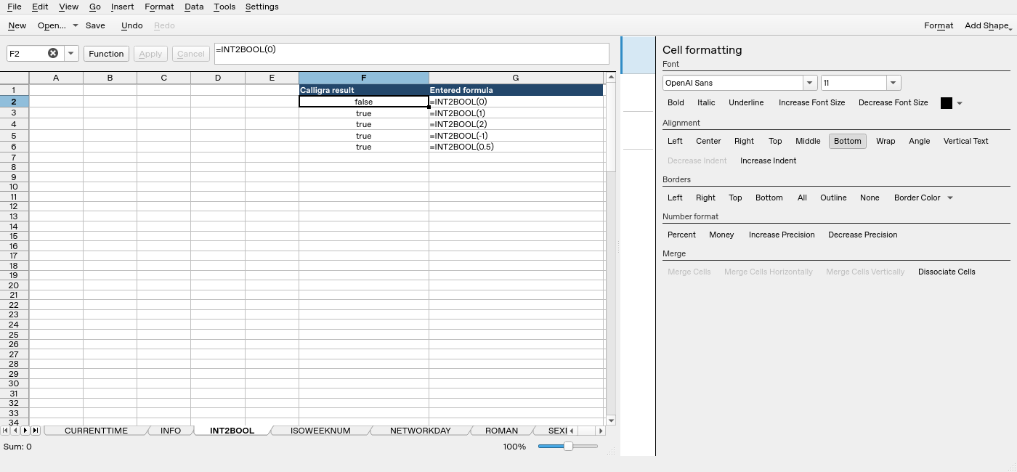Click Increase Font Size

(811, 103)
